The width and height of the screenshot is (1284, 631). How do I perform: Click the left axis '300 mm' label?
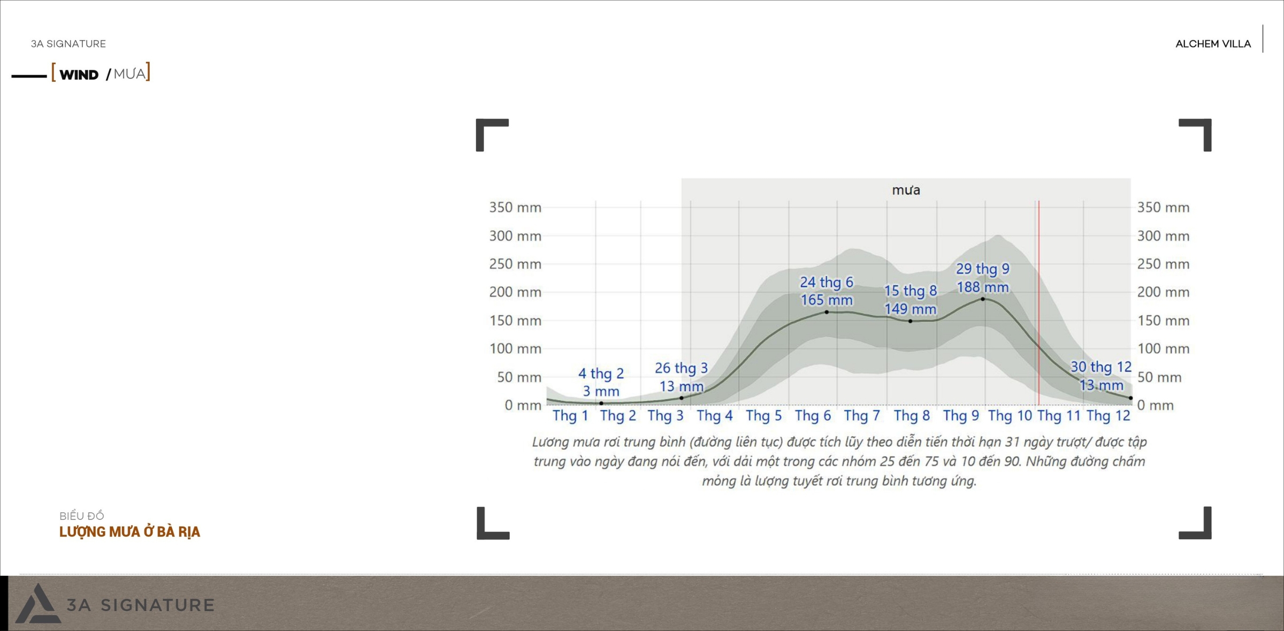pyautogui.click(x=515, y=236)
